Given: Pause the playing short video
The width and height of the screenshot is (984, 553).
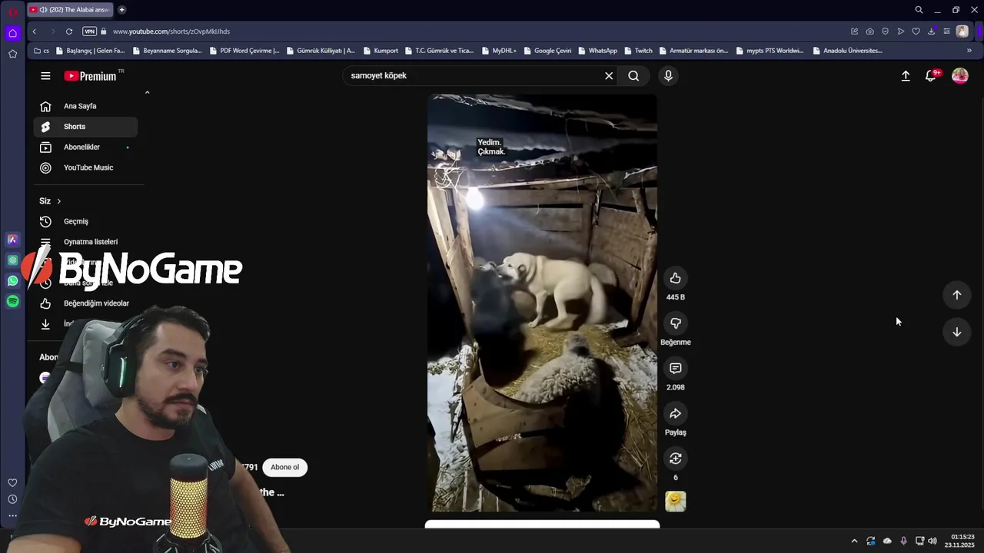Looking at the screenshot, I should 542,303.
